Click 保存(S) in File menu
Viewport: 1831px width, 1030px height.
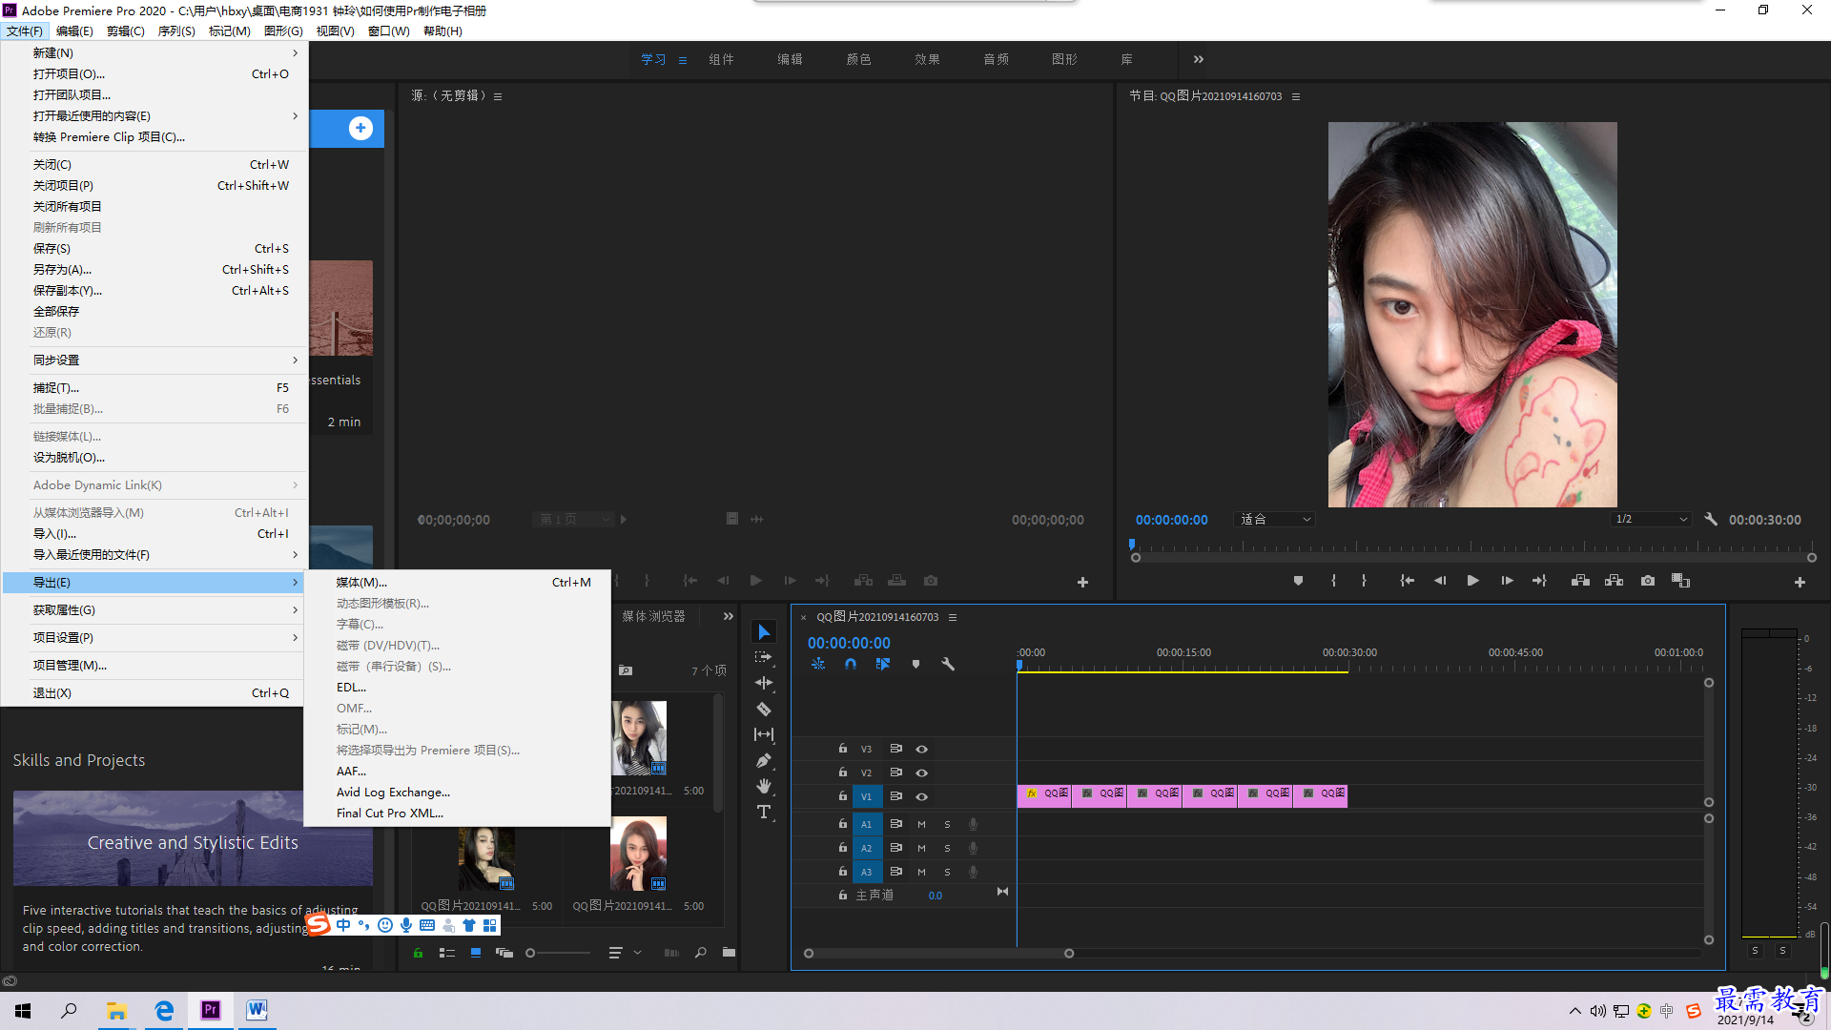154,248
